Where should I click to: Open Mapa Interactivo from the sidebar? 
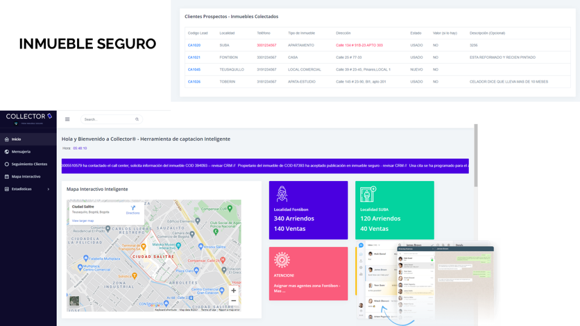(25, 177)
